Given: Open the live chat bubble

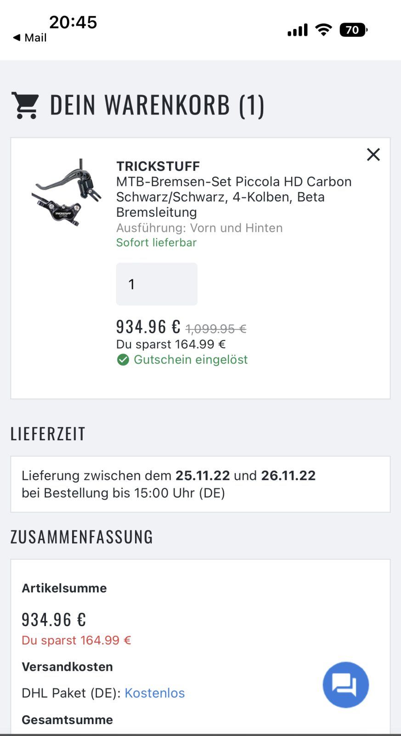Looking at the screenshot, I should pyautogui.click(x=345, y=684).
